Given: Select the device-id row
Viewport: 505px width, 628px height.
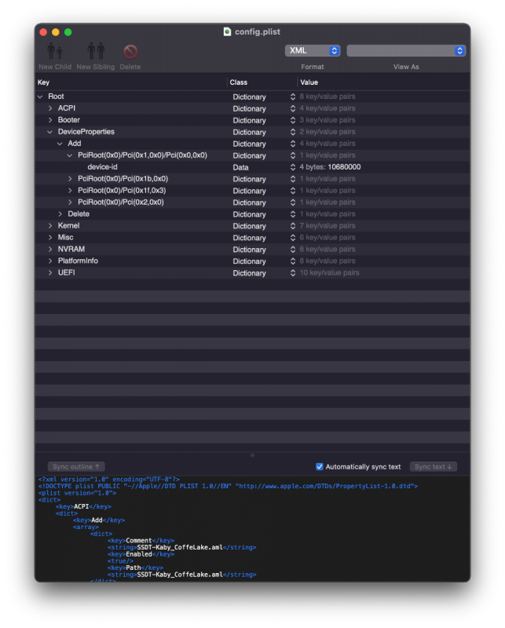Looking at the screenshot, I should (x=102, y=167).
